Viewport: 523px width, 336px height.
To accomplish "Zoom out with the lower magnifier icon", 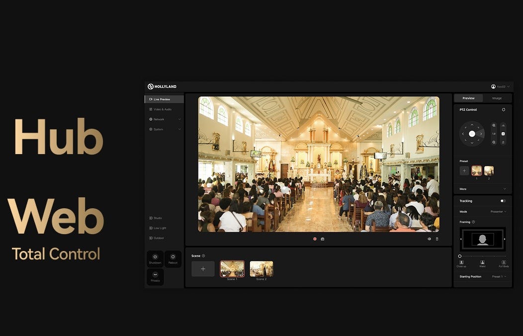I will [x=494, y=142].
